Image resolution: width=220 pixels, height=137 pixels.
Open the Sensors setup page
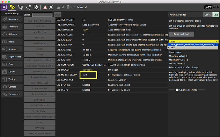pyautogui.click(x=12, y=49)
